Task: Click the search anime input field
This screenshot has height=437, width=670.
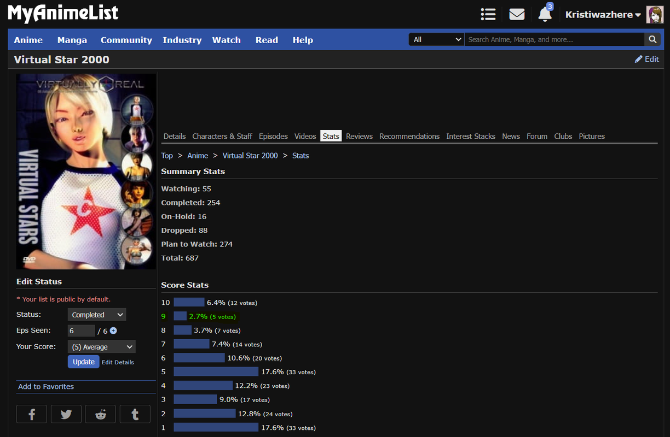Action: point(555,39)
